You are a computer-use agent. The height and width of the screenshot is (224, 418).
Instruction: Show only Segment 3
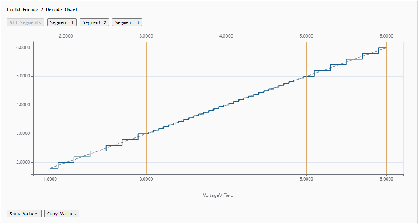coord(127,22)
